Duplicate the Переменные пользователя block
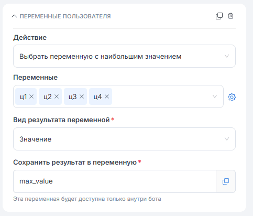 pos(219,16)
